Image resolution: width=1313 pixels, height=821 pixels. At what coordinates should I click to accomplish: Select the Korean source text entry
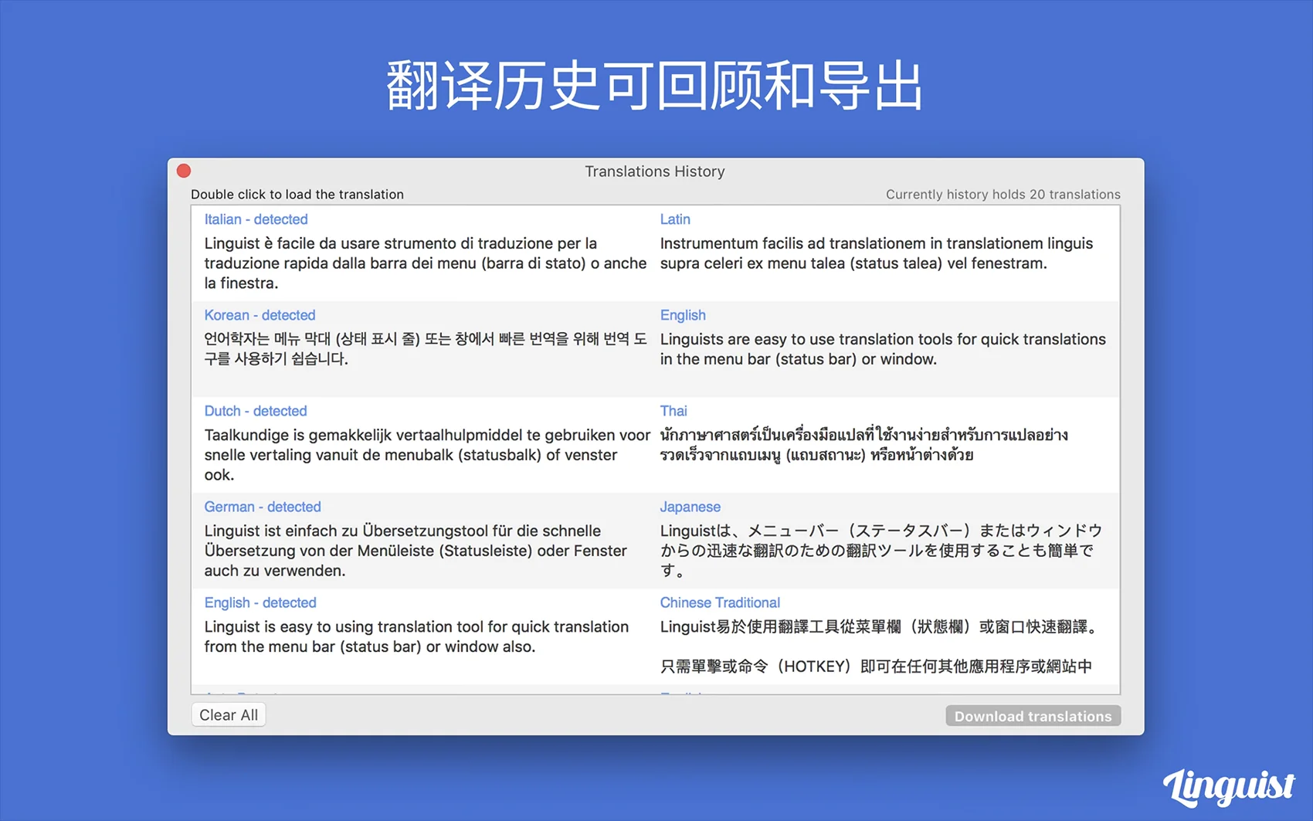point(426,349)
